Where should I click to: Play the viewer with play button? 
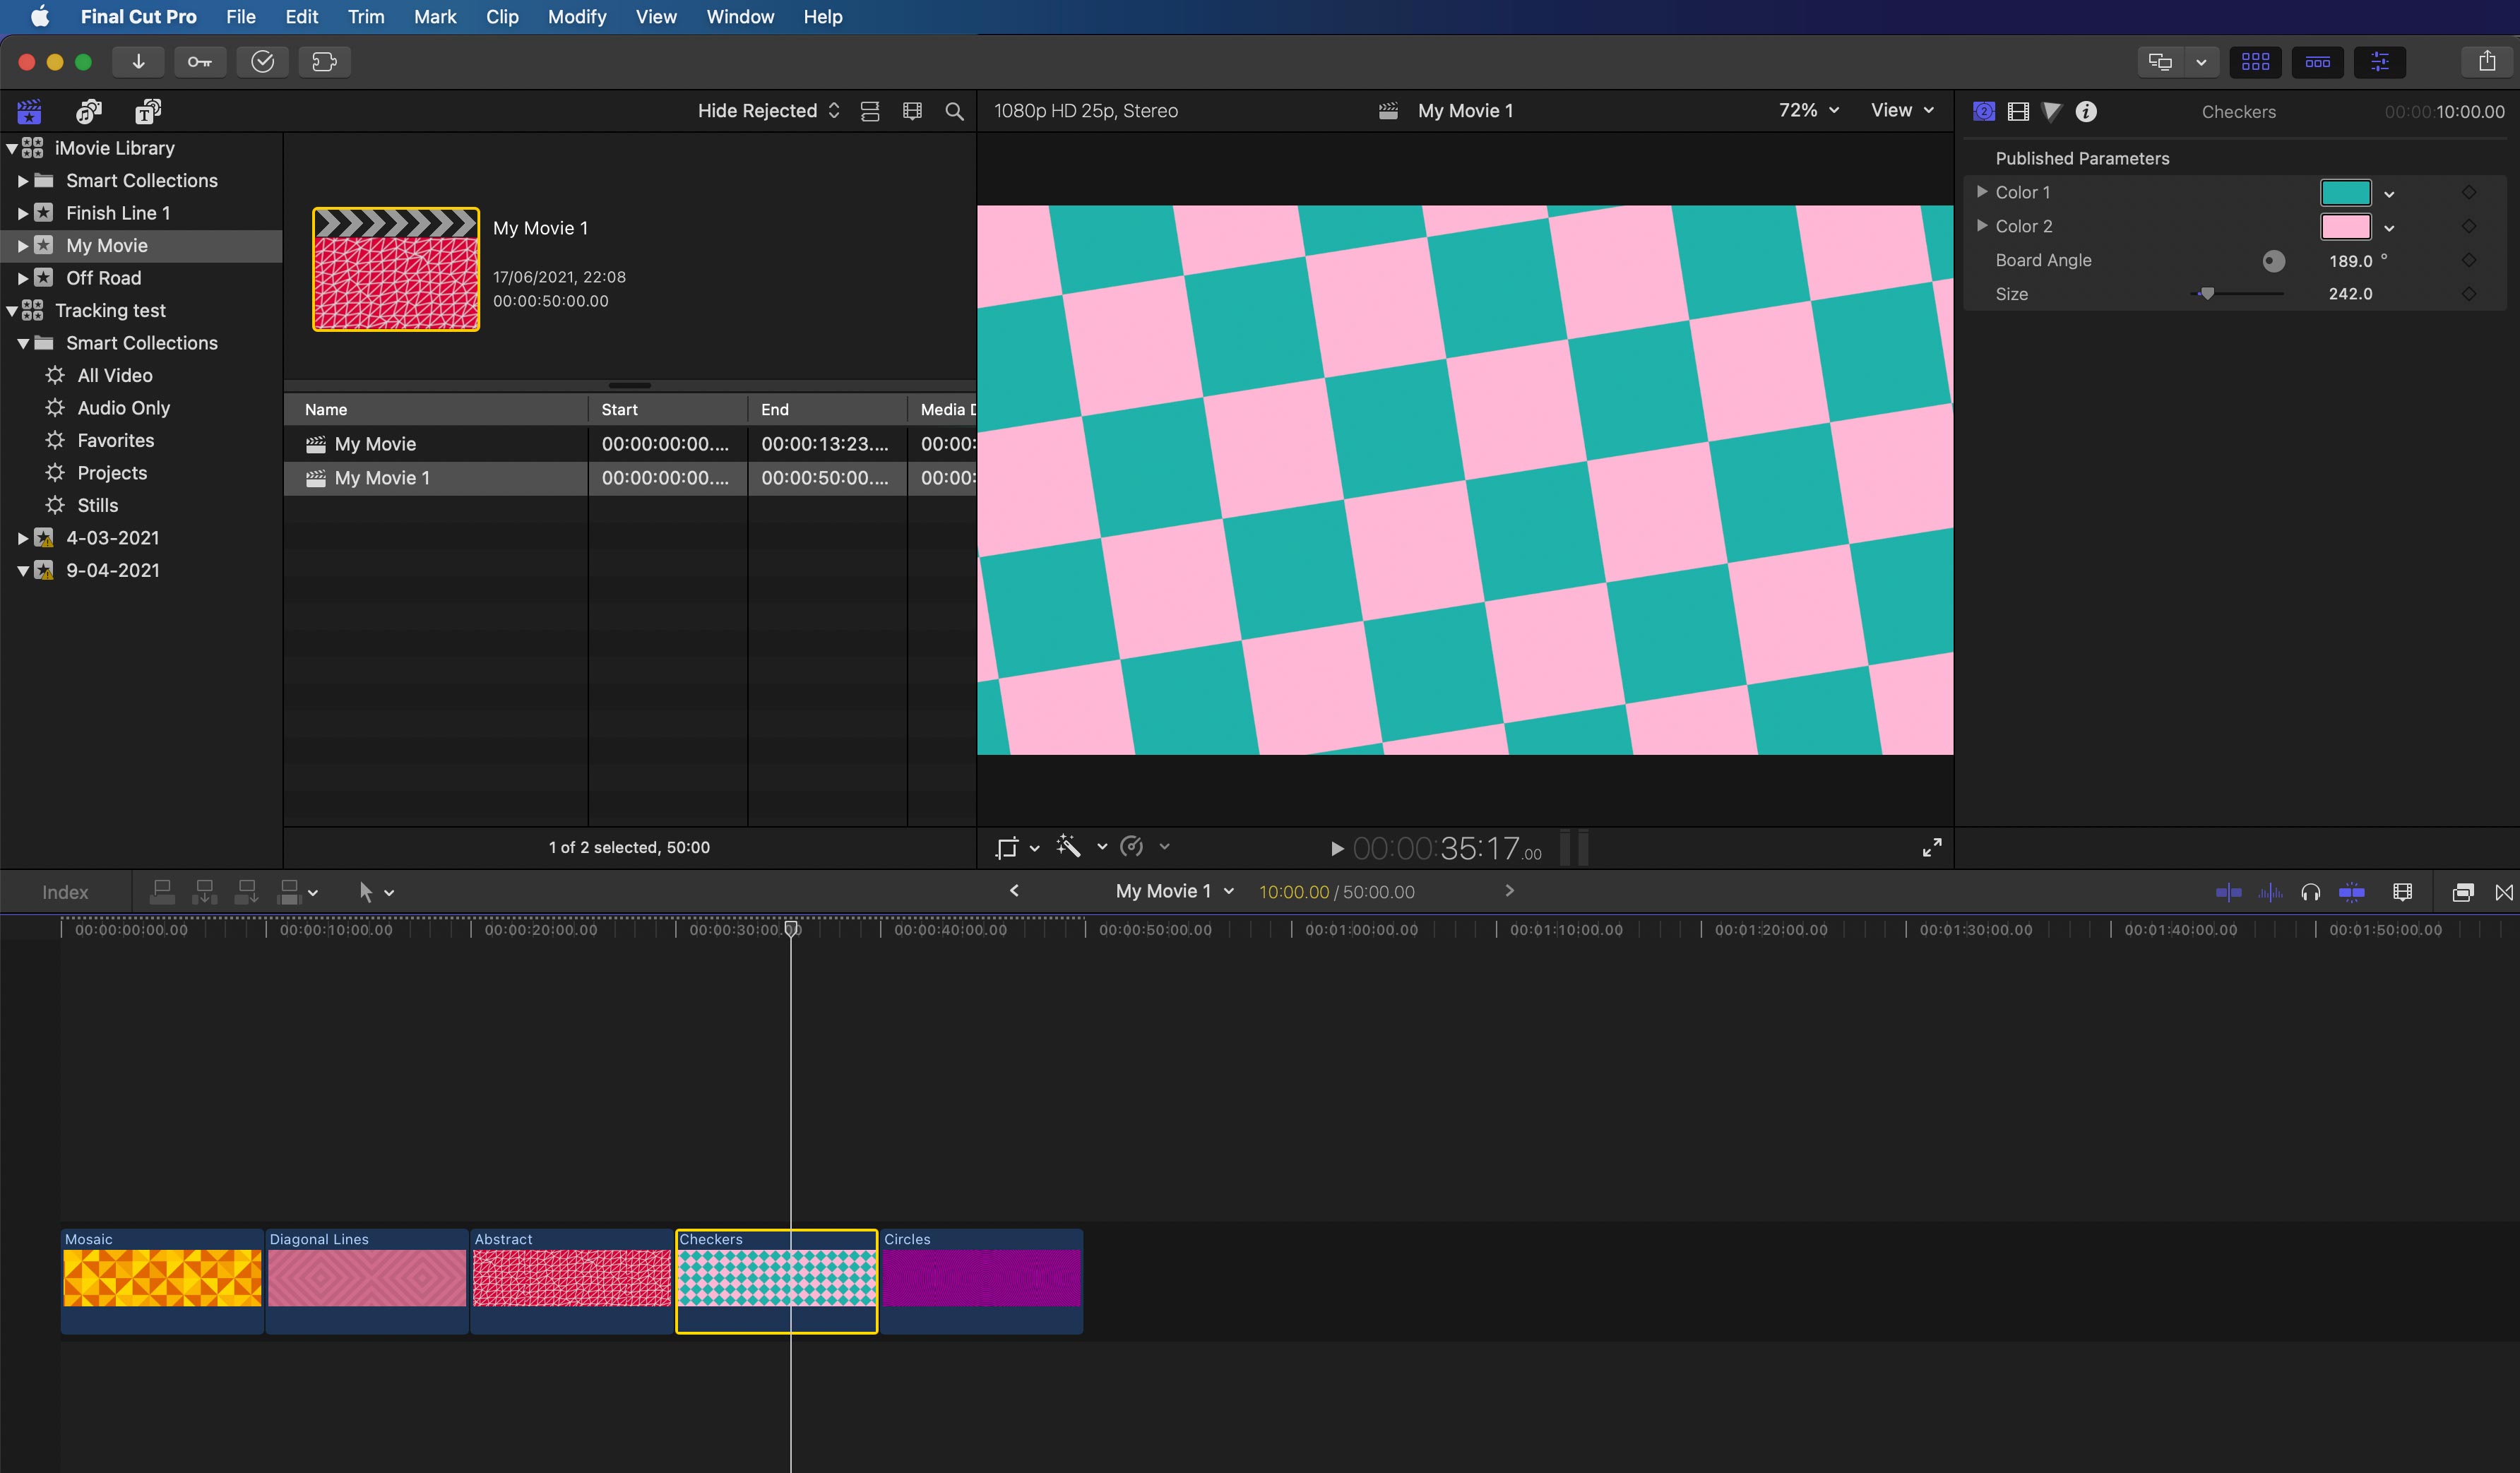tap(1336, 849)
